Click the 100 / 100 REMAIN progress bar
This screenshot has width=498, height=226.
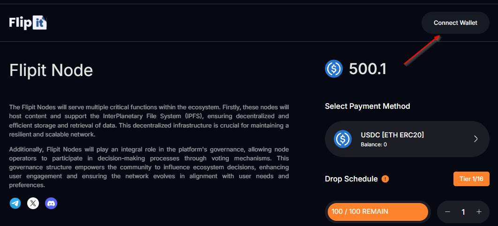pyautogui.click(x=378, y=212)
